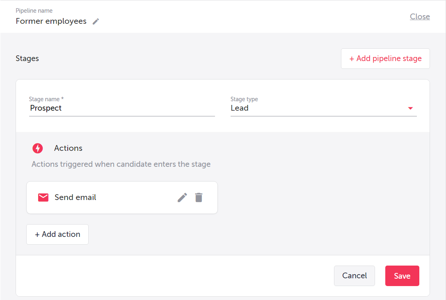Viewport: 446px width, 300px height.
Task: Save the pipeline stage
Action: tap(402, 276)
